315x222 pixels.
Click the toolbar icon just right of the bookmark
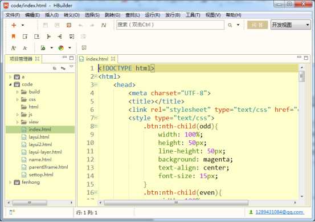pyautogui.click(x=25, y=37)
